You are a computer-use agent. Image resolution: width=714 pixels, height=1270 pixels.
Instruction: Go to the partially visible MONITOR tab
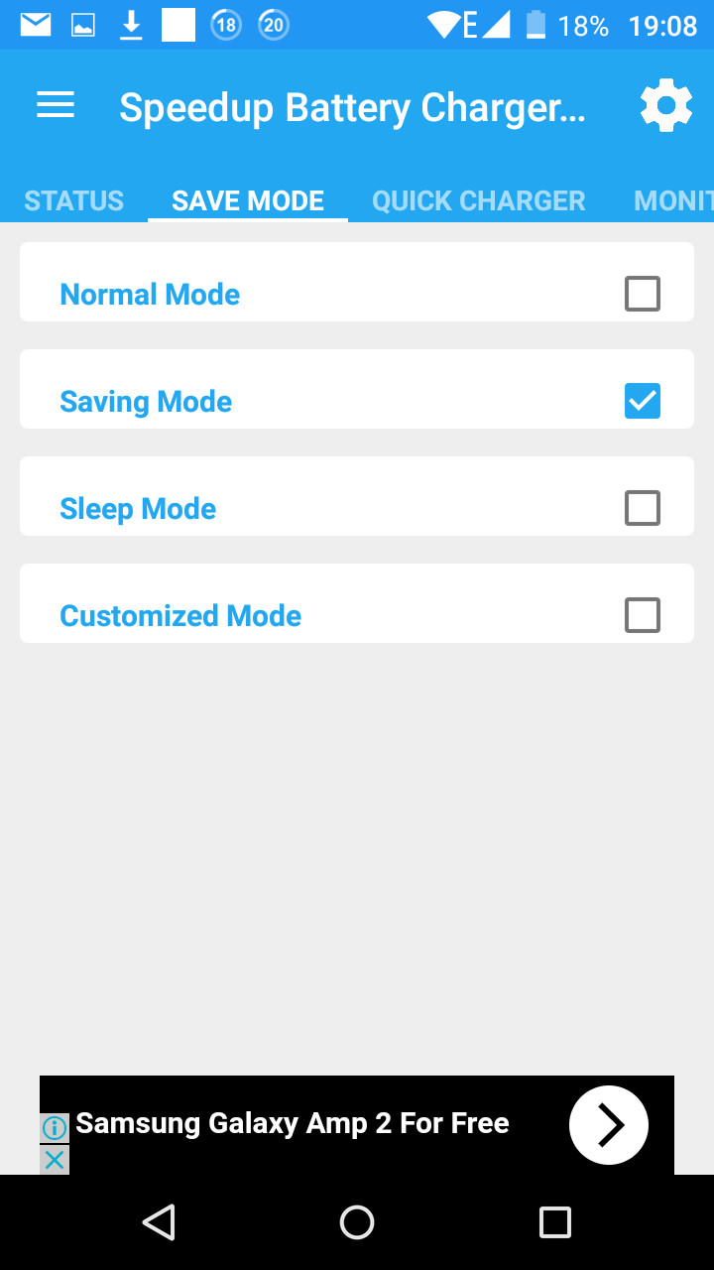[x=672, y=200]
